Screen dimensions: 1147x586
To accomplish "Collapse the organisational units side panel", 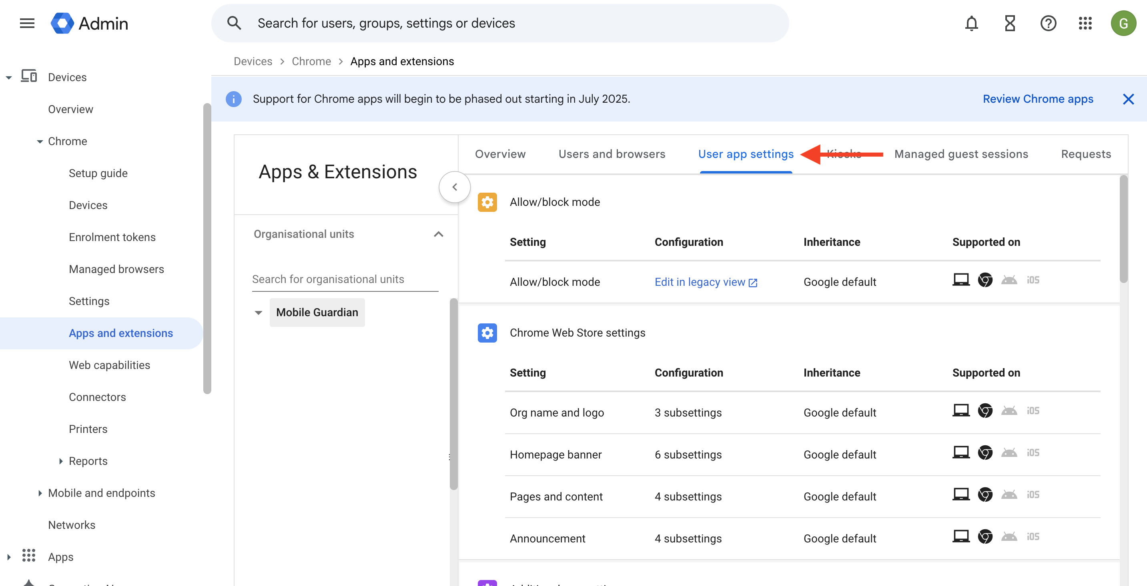I will pyautogui.click(x=454, y=187).
